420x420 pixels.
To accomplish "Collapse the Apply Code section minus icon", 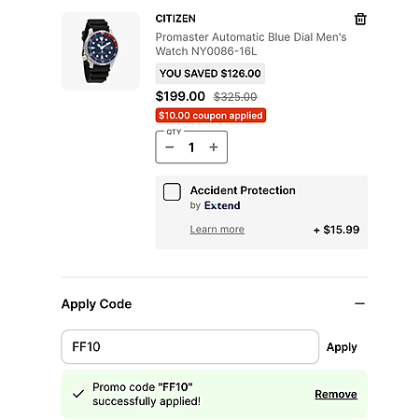I will (x=359, y=303).
